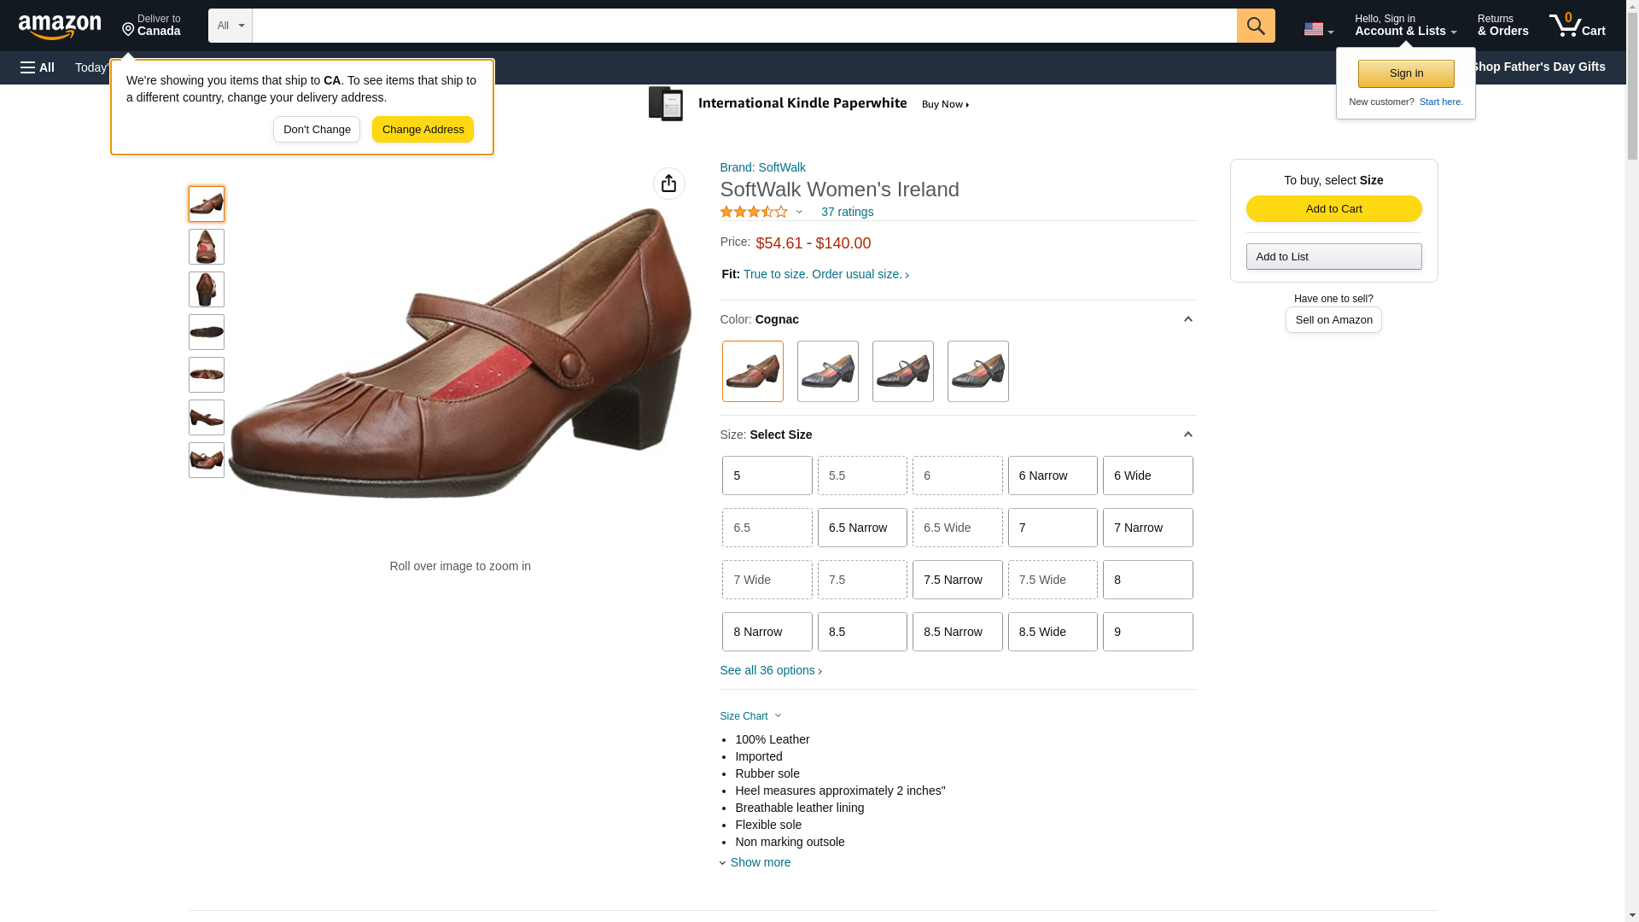Click the US flag language selector
The image size is (1639, 922).
pos(1317,29)
